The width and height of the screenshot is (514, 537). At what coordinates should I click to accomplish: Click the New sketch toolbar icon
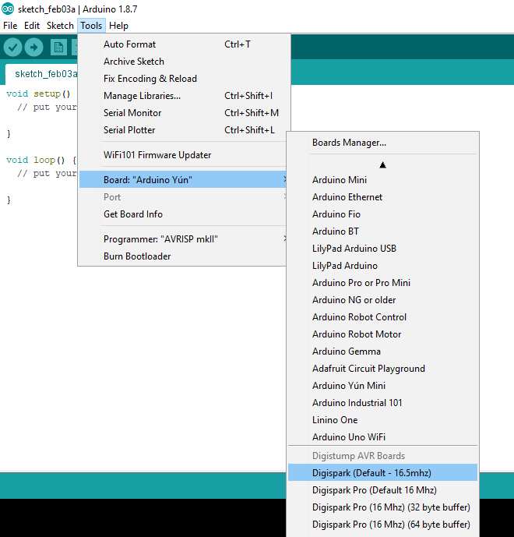pos(58,48)
